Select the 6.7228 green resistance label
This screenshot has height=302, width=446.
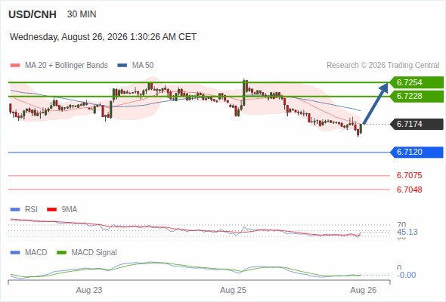pos(417,97)
